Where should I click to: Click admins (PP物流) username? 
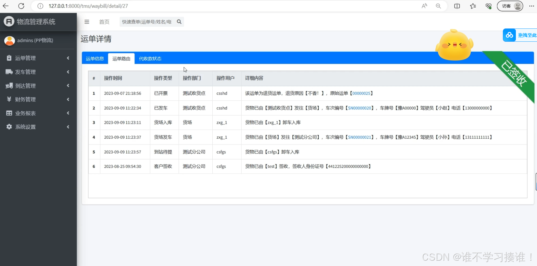tap(35, 40)
